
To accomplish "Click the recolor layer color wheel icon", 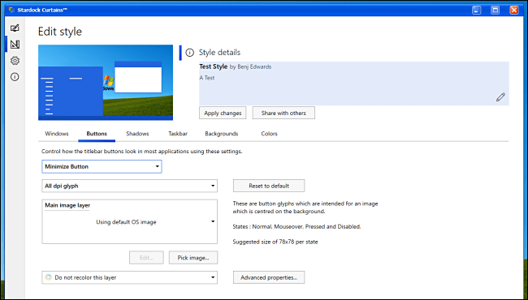I will [x=49, y=277].
